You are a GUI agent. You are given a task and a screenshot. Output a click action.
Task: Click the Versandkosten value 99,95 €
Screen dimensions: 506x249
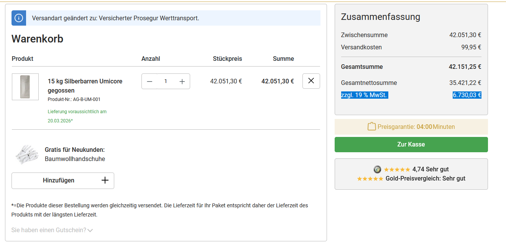[x=471, y=47]
